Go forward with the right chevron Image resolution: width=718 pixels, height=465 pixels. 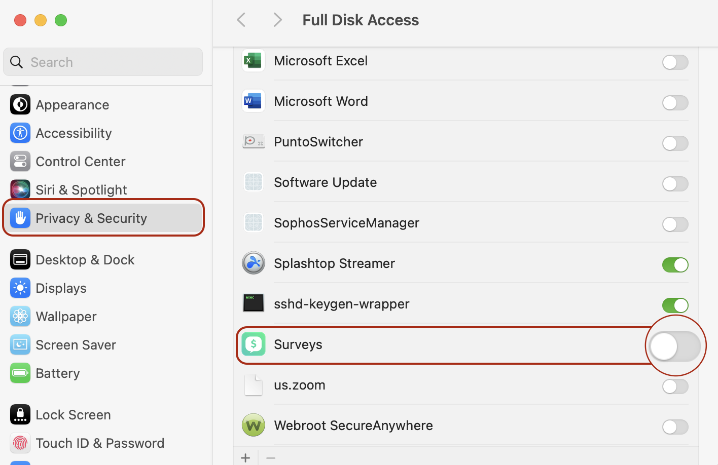pos(277,20)
